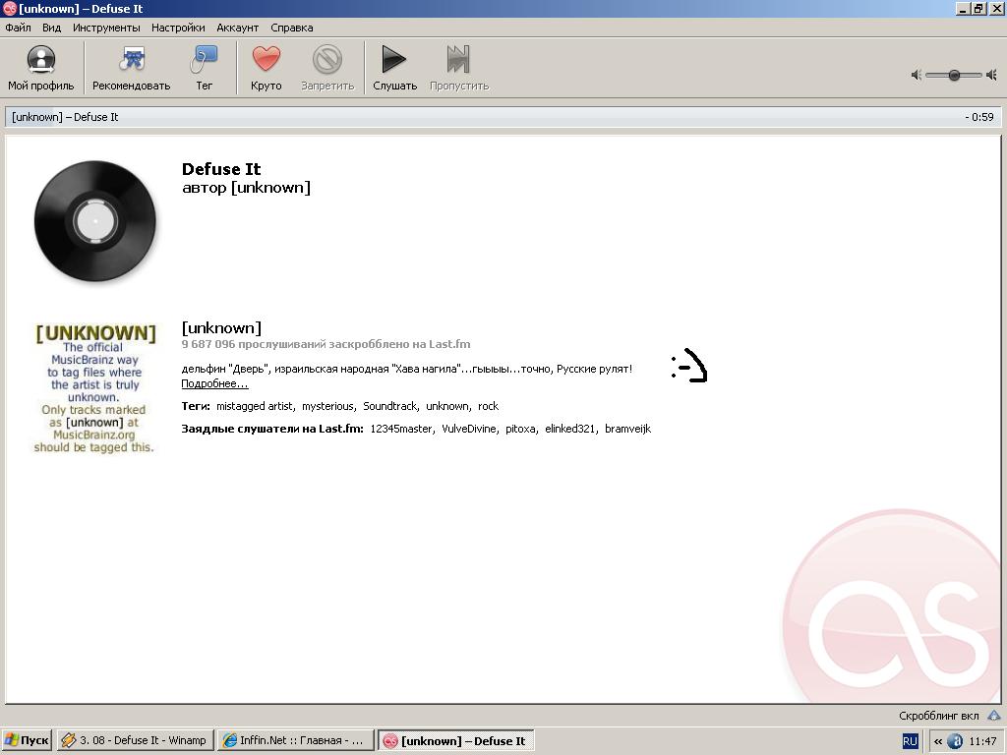Image resolution: width=1007 pixels, height=755 pixels.
Task: Expand hidden tray icons chevron
Action: point(937,741)
